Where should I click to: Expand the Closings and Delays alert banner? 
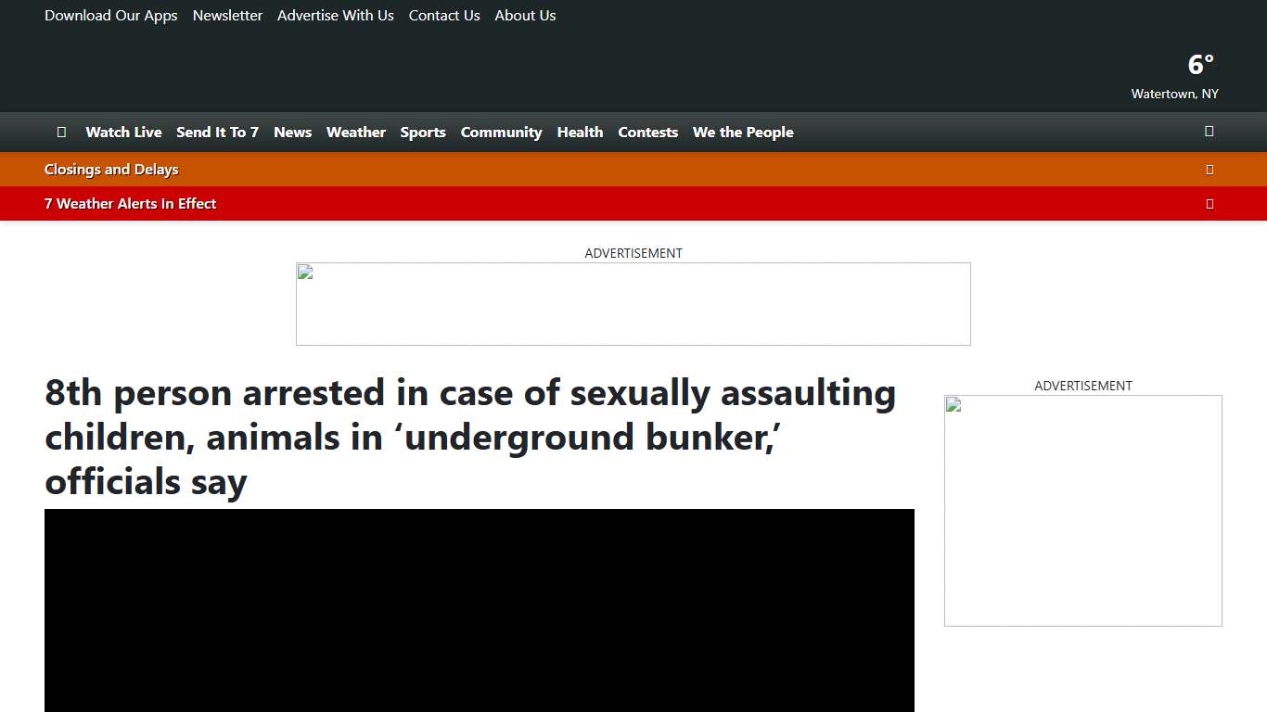pyautogui.click(x=1209, y=169)
